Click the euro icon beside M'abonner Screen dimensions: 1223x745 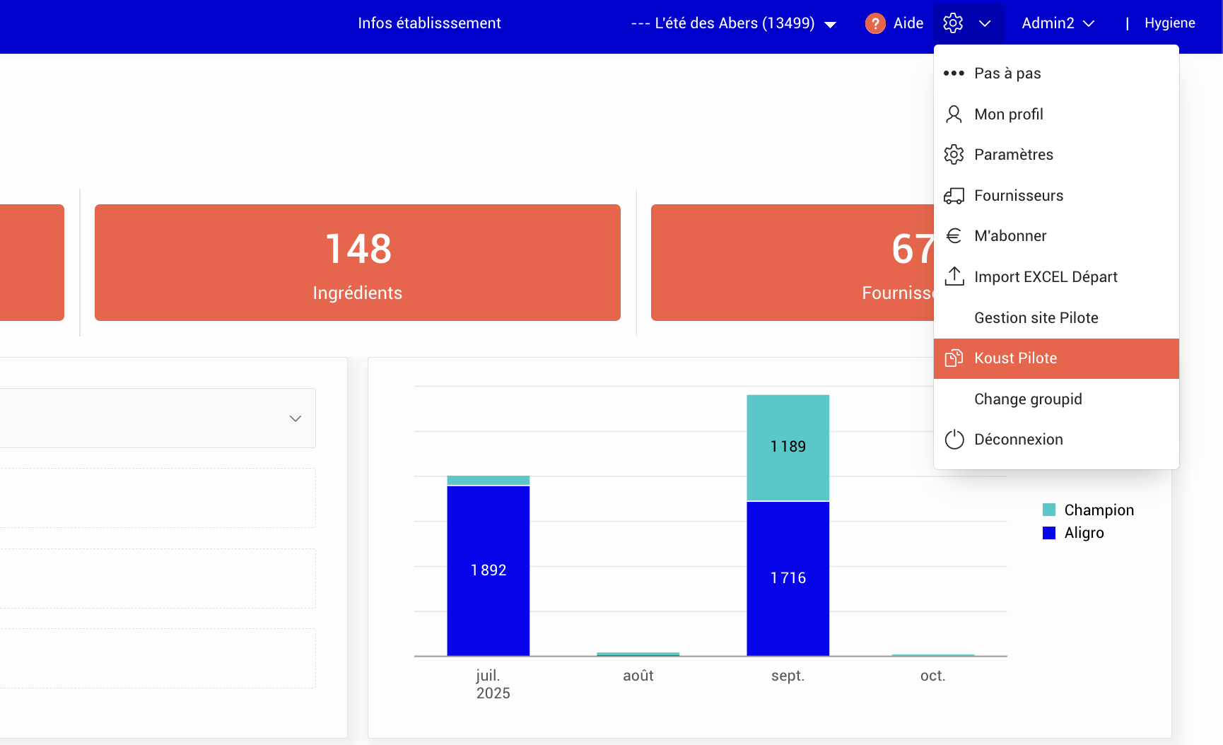tap(954, 236)
